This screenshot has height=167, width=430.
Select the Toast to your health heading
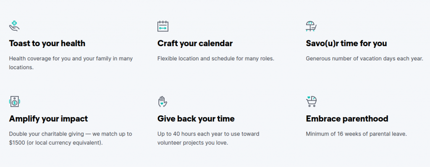(x=47, y=43)
